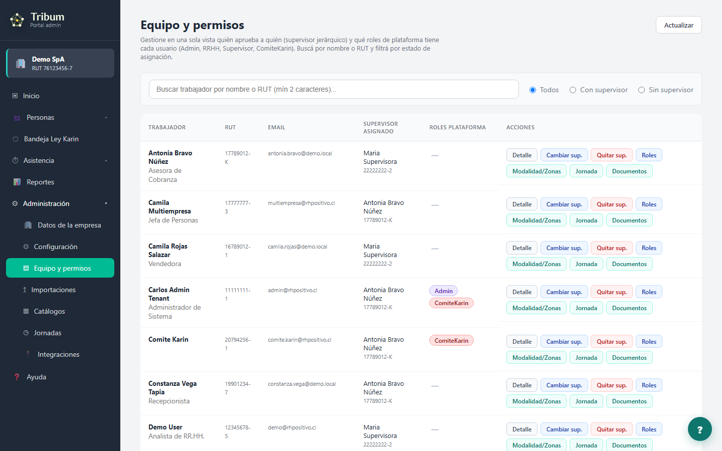Click the Demo SpA building icon
The image size is (722, 451).
pyautogui.click(x=21, y=63)
